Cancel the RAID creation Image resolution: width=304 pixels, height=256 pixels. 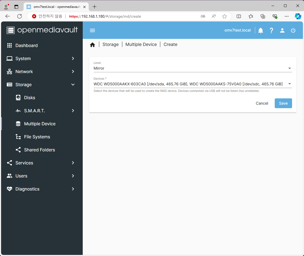coord(262,103)
